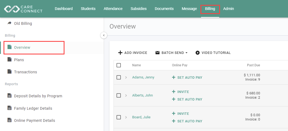Click plus icon beside Board Invite
288x131 pixels.
(x=174, y=113)
